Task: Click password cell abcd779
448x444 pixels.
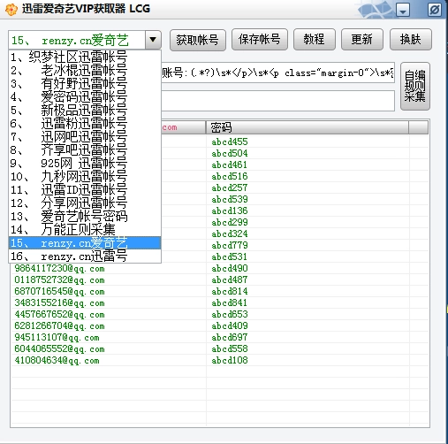Action: 230,245
